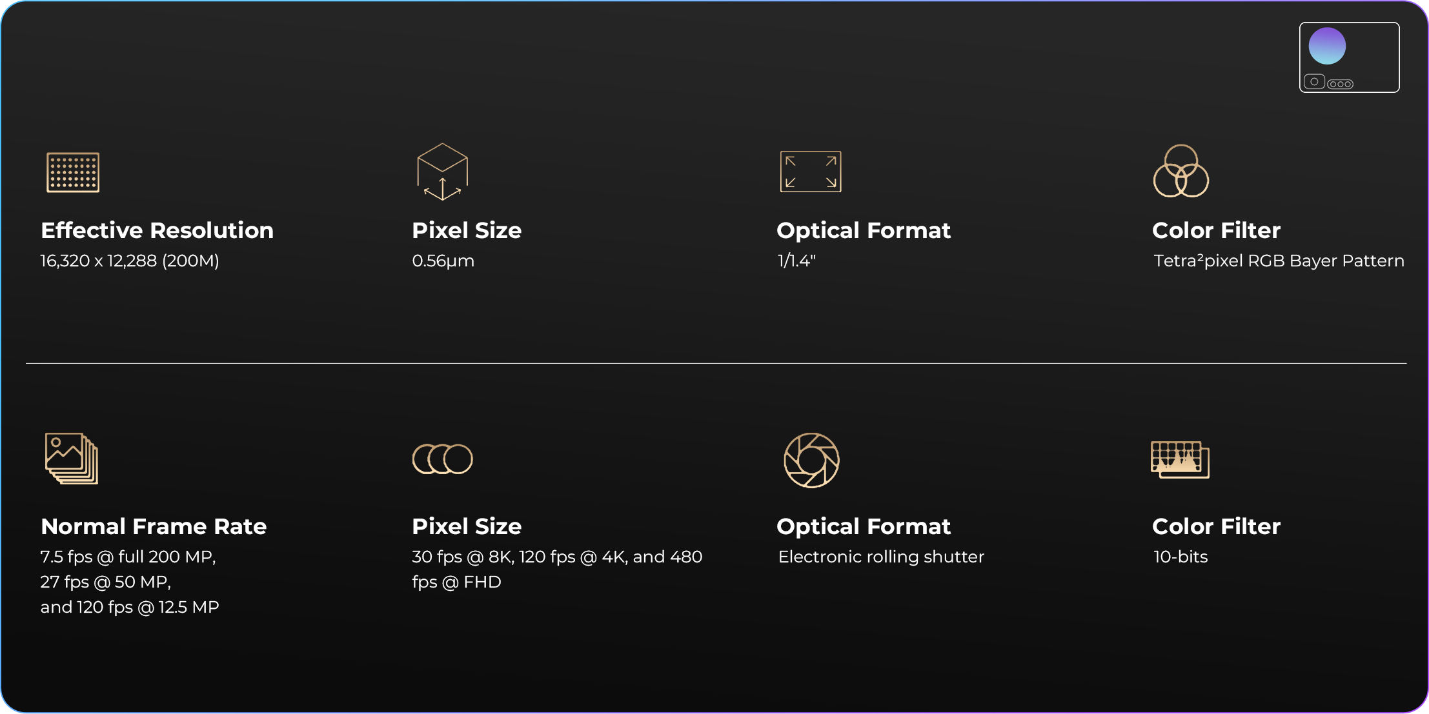The height and width of the screenshot is (714, 1429).
Task: Select the Effective Resolution heading
Action: point(157,230)
